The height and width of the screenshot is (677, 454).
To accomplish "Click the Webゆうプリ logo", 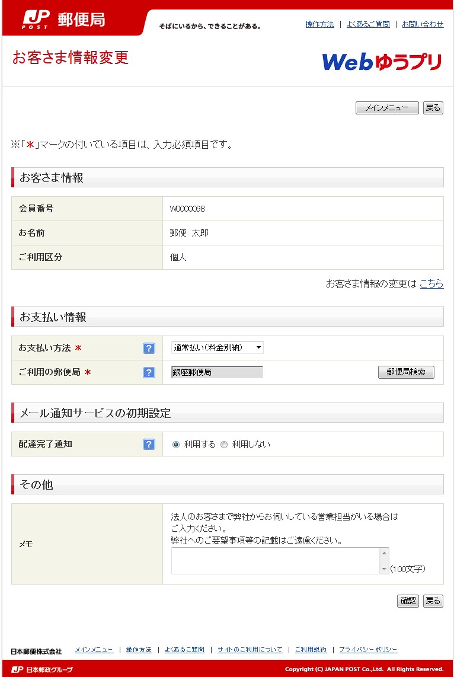I will [382, 62].
